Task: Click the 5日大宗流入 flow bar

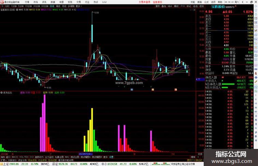Action: coord(225,87)
